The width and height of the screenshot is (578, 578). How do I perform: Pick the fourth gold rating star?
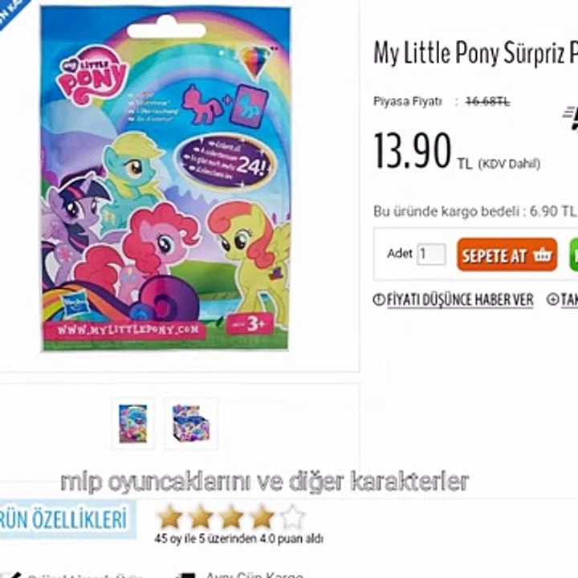pyautogui.click(x=262, y=516)
